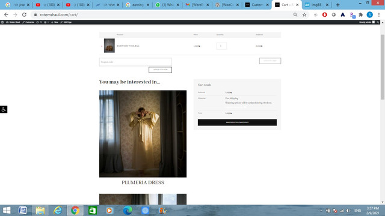Image resolution: width=385 pixels, height=216 pixels.
Task: Click 'You may be interested in...' heading
Action: (130, 82)
